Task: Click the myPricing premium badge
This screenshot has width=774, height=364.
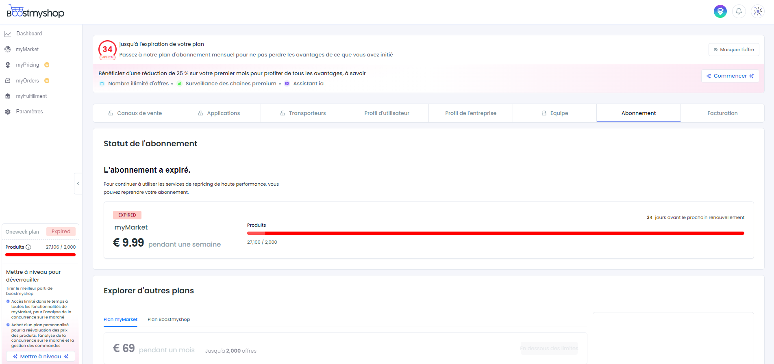Action: (47, 65)
